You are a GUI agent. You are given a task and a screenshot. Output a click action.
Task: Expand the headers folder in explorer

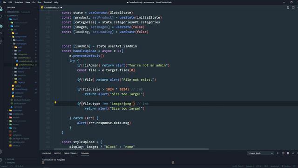click(x=20, y=40)
